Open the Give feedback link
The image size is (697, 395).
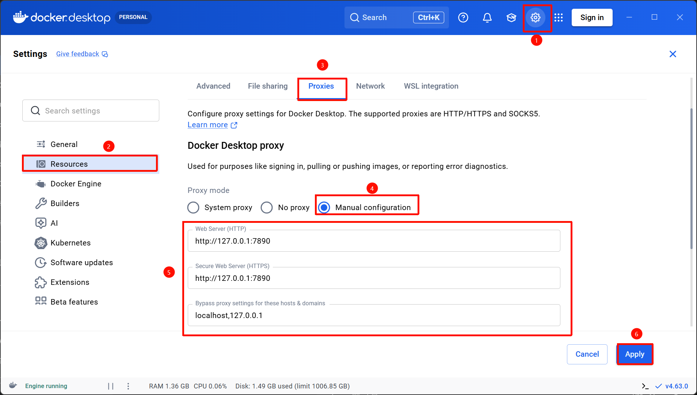77,54
